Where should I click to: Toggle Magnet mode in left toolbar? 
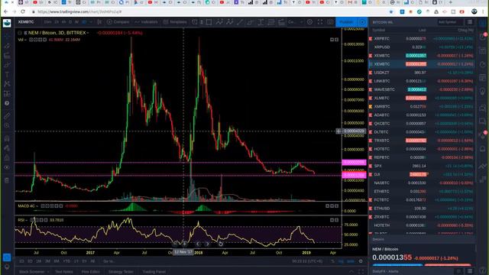7,138
